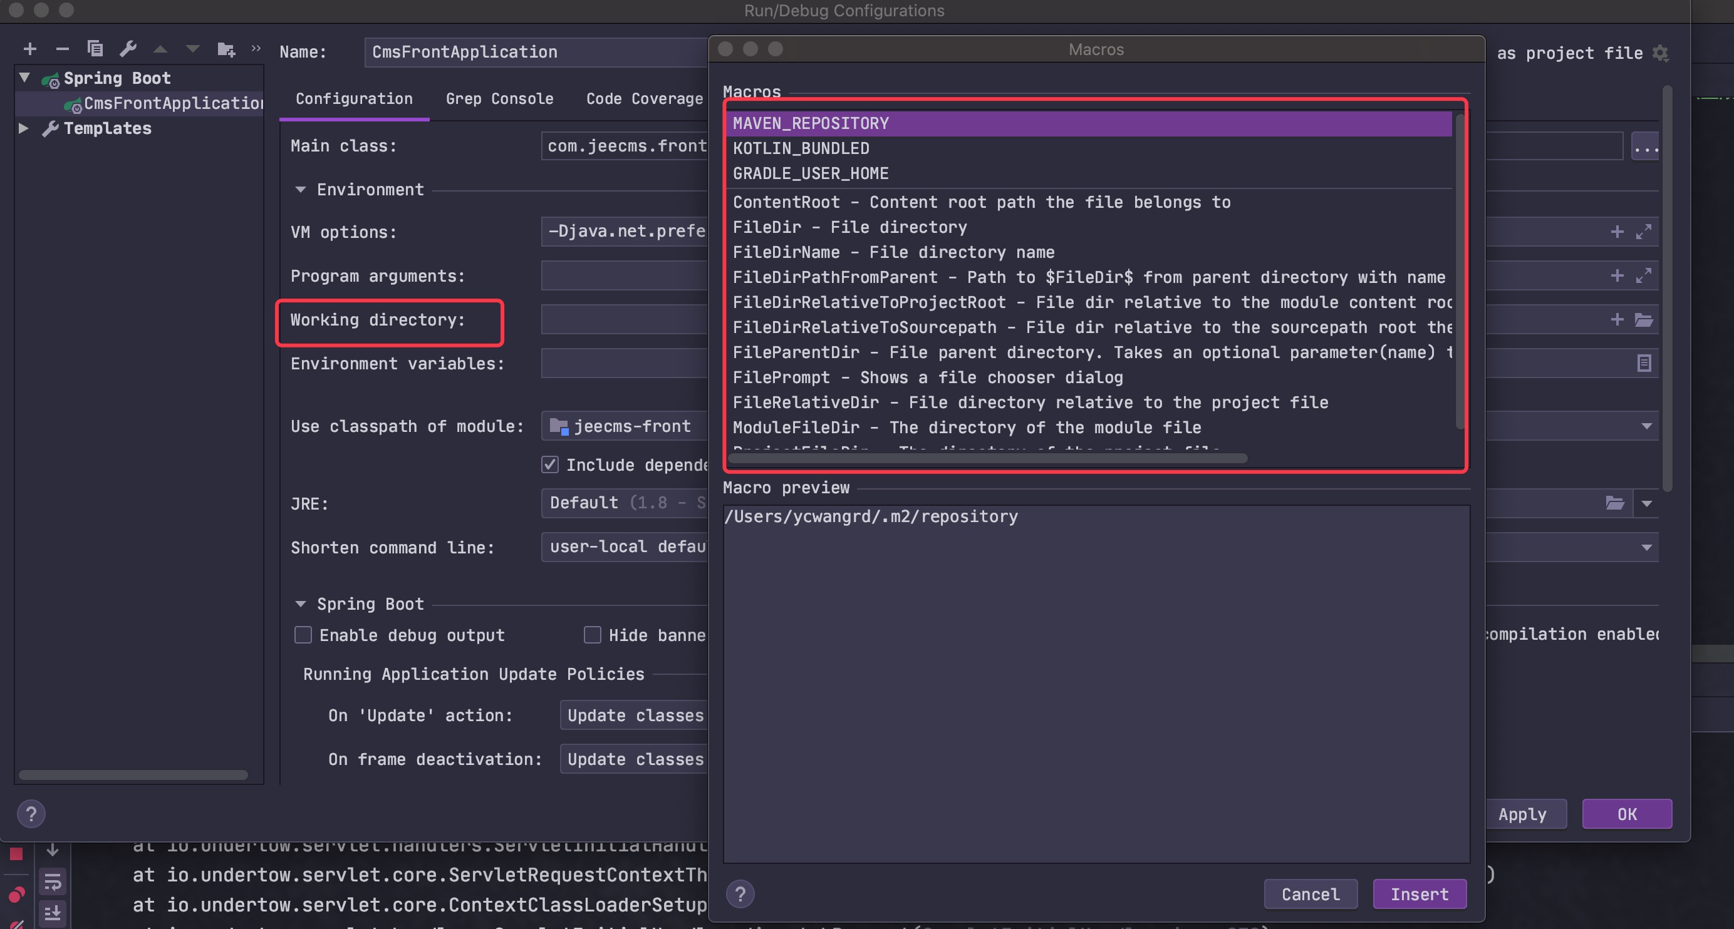1734x929 pixels.
Task: Click the Macros dialog help question icon
Action: [740, 894]
